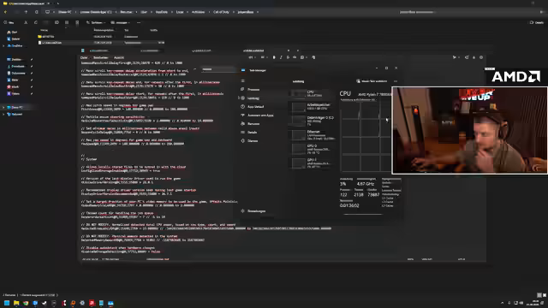The height and width of the screenshot is (308, 548).
Task: Click the Explorer Up arrow button
Action: pyautogui.click(x=26, y=12)
